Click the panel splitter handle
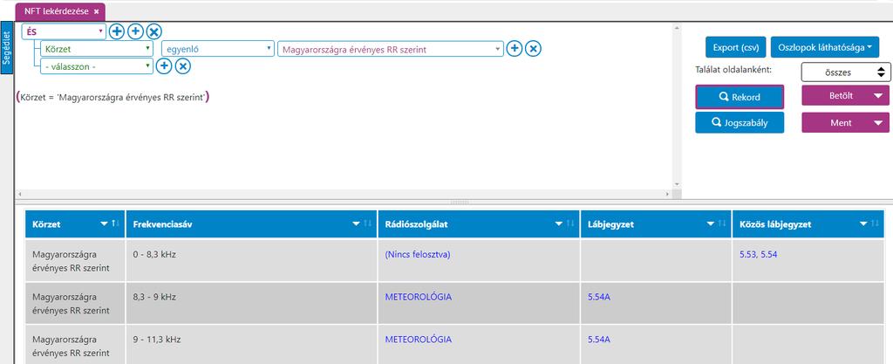Screen dimensions: 893x364 point(459,202)
